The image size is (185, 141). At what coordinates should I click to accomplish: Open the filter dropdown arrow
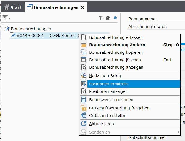pyautogui.click(x=9, y=18)
